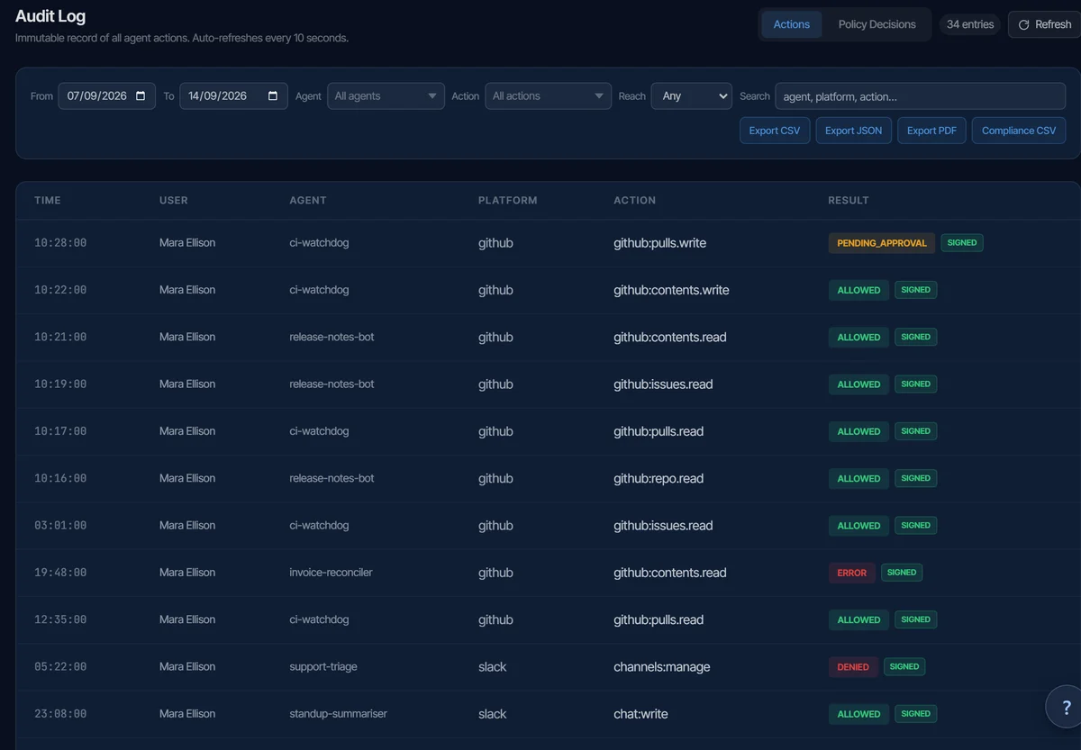Click the 23:08:00 timestamp
The width and height of the screenshot is (1081, 750).
click(60, 714)
